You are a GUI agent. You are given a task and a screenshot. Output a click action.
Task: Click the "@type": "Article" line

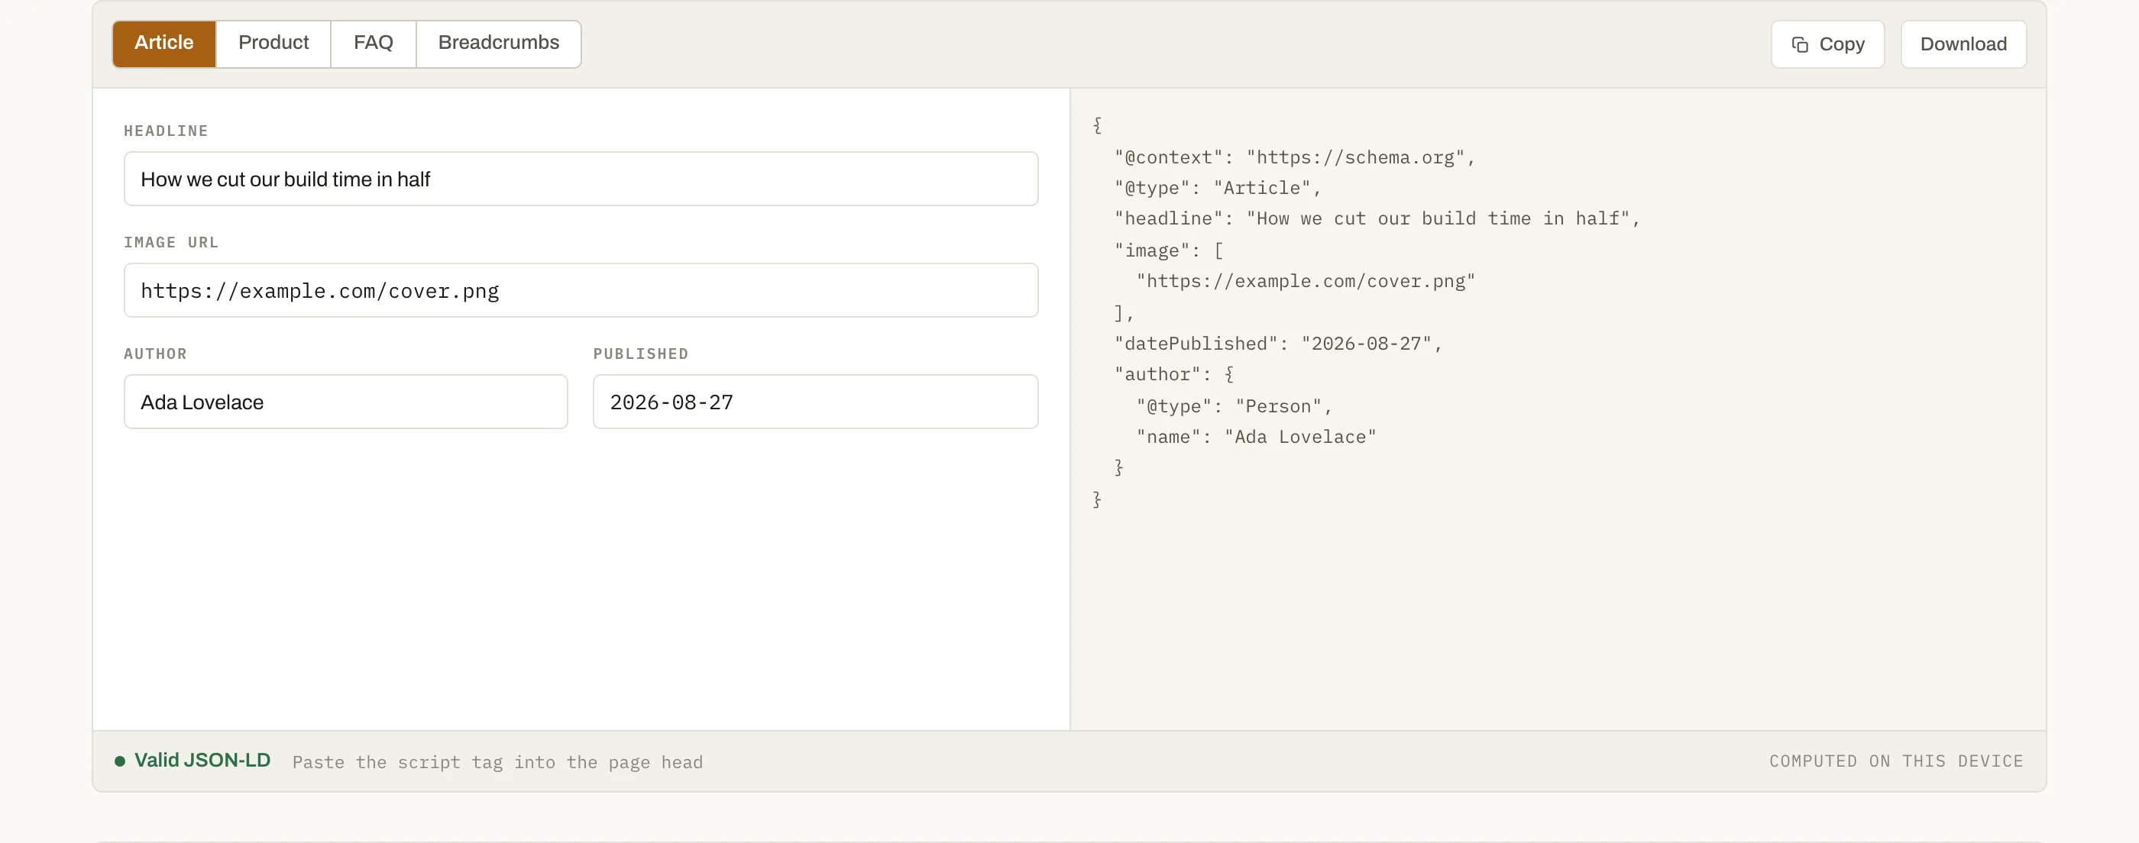(x=1217, y=189)
